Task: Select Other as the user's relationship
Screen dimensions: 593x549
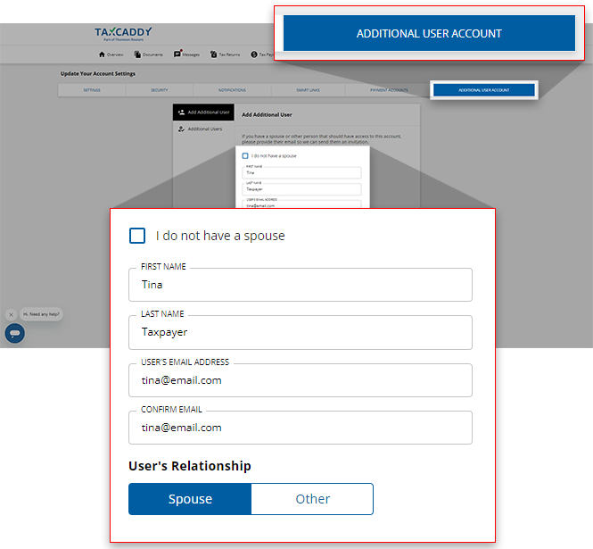Action: (x=312, y=499)
